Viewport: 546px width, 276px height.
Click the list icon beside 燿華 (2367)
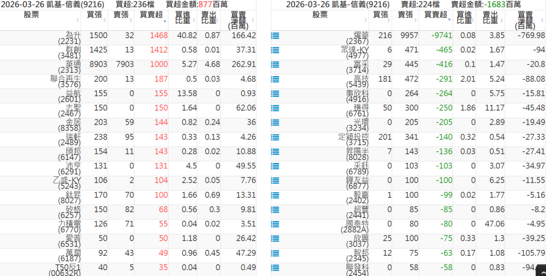(275, 36)
